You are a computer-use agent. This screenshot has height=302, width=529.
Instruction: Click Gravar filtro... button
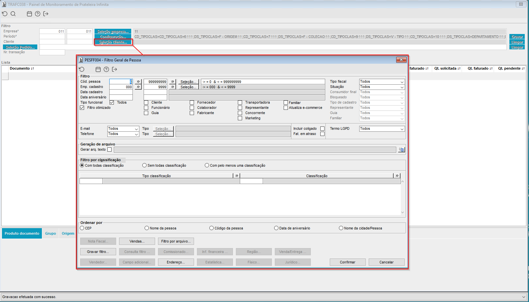pos(98,252)
